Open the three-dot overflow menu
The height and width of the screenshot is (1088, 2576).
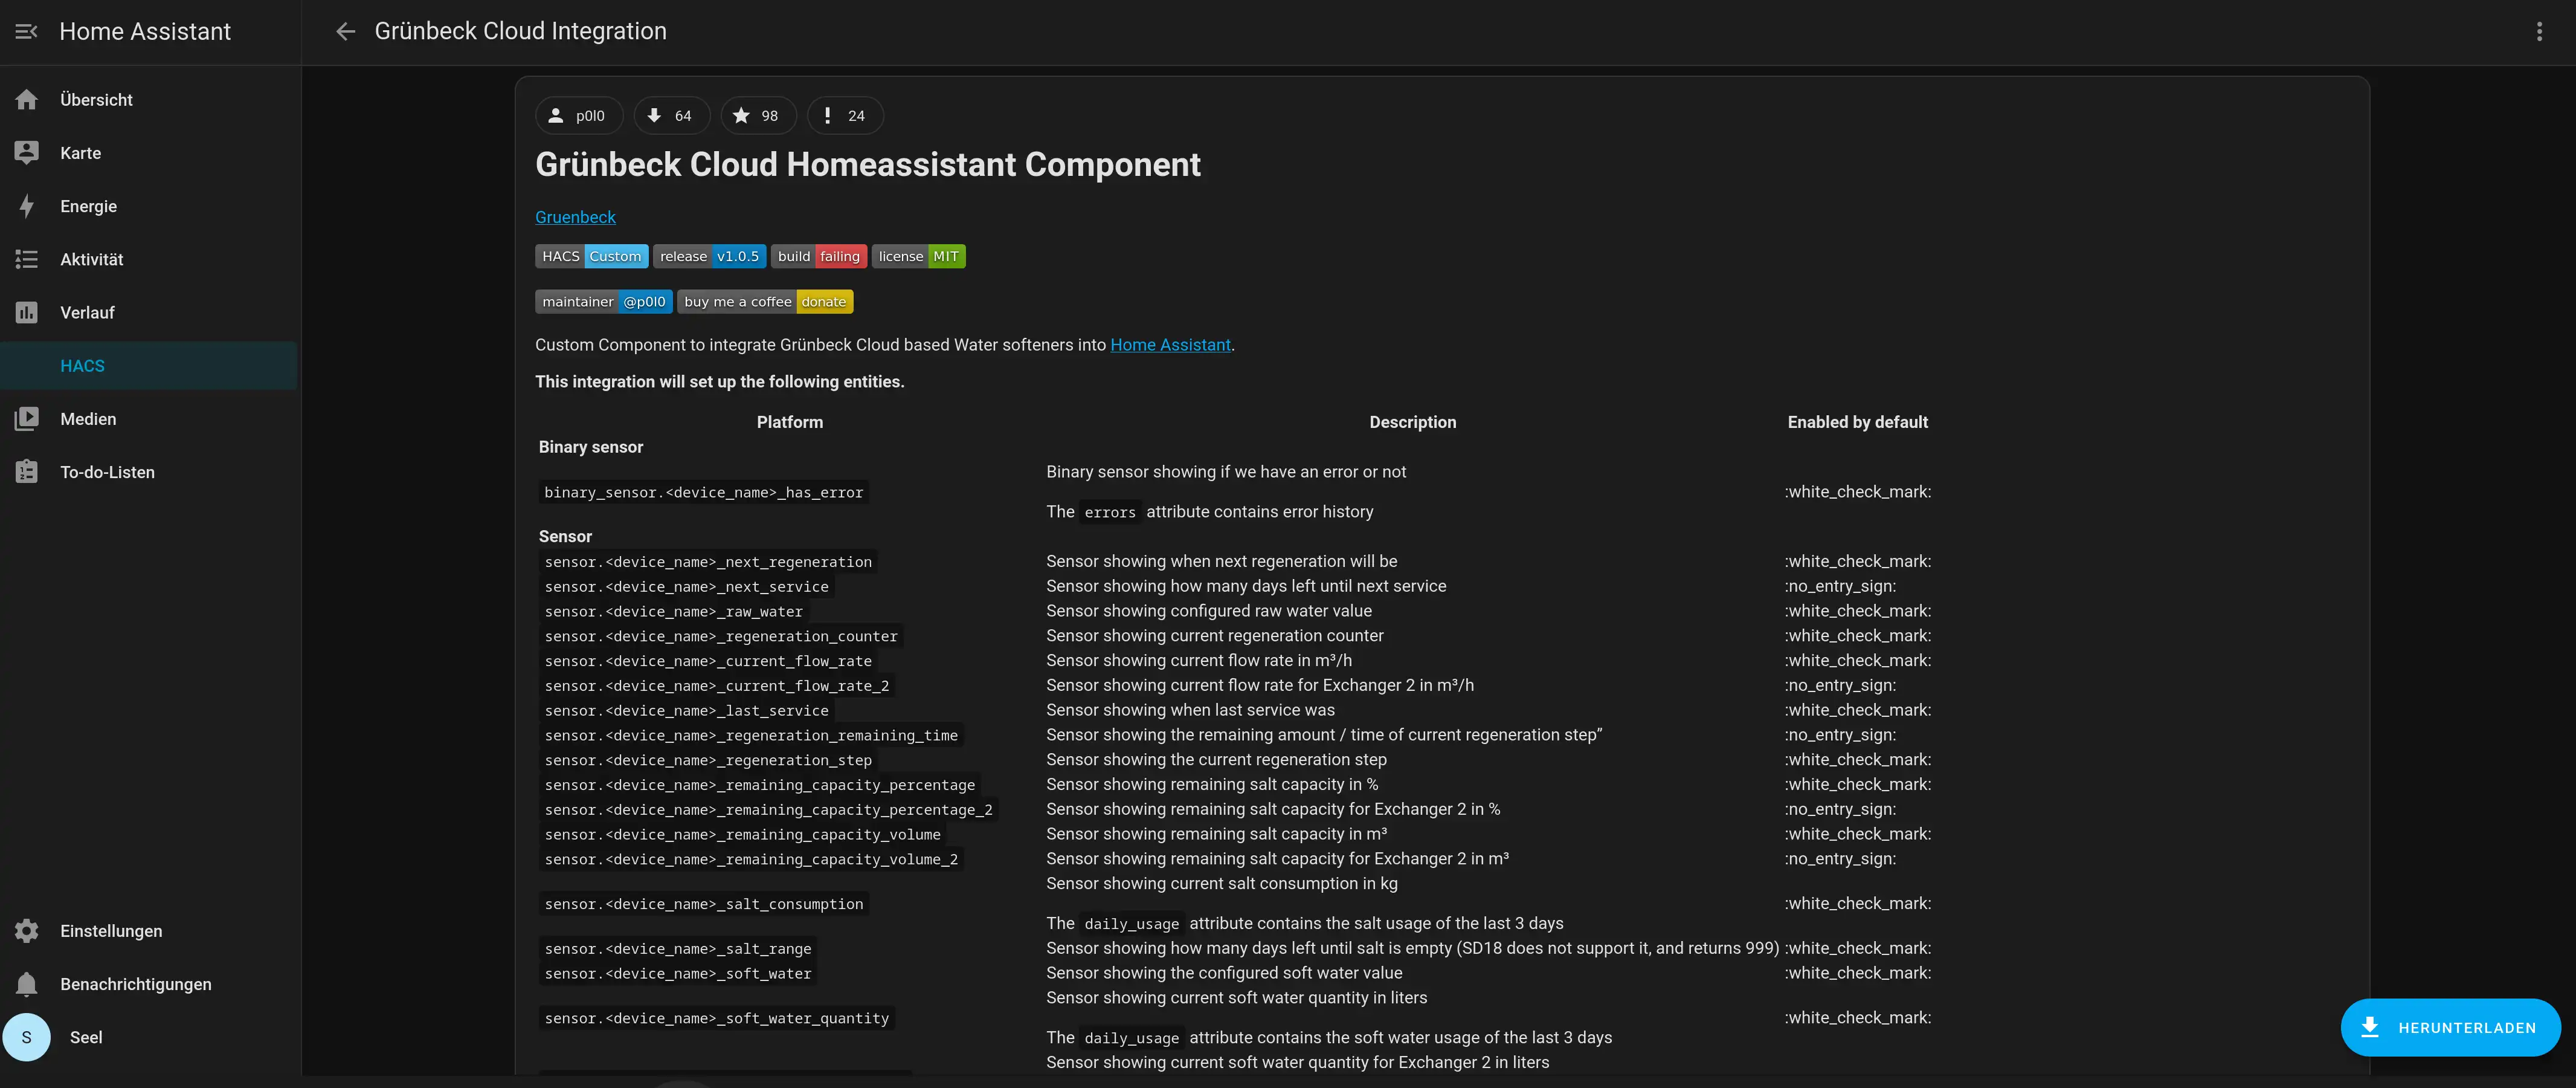coord(2538,32)
